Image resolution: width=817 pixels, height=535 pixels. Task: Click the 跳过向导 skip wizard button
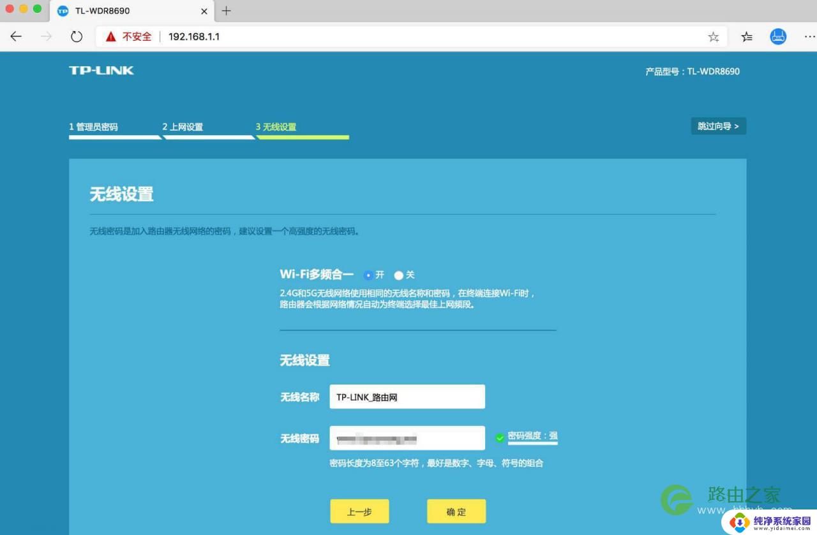click(x=718, y=126)
